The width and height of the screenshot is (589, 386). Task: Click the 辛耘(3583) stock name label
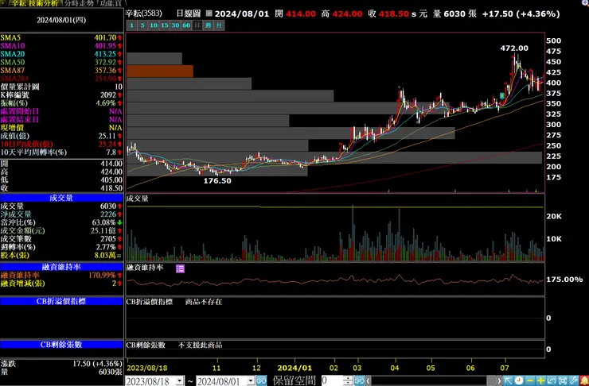pyautogui.click(x=144, y=14)
